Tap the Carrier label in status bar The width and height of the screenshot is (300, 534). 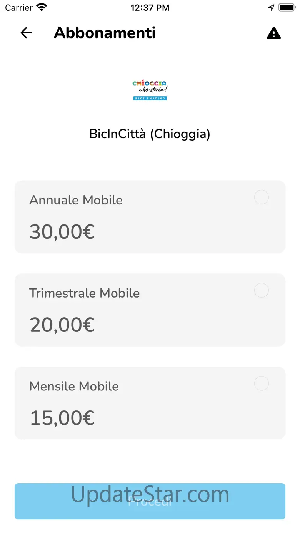(x=19, y=8)
